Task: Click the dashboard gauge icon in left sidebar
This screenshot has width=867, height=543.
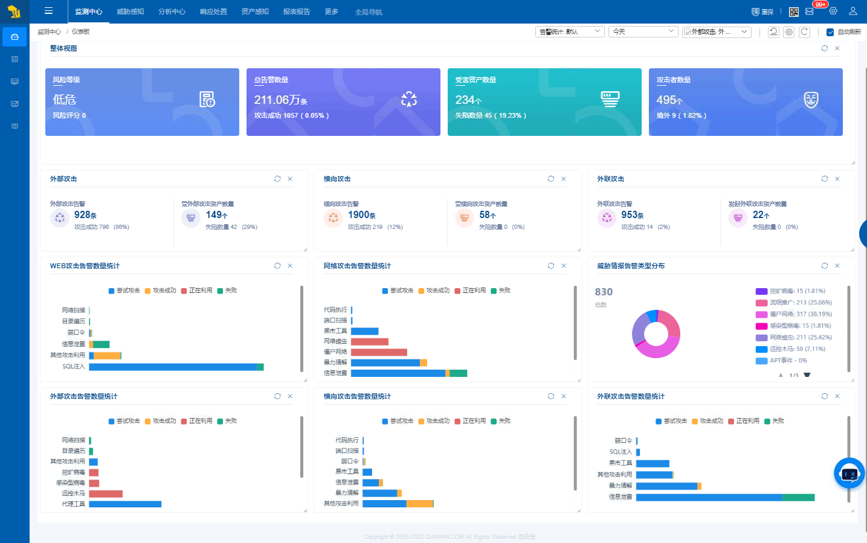Action: pos(15,37)
